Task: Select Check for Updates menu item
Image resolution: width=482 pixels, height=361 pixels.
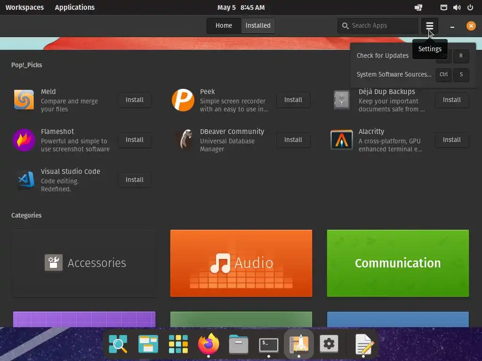Action: point(413,55)
